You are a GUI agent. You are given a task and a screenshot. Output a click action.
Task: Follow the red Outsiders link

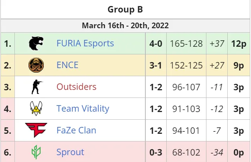coord(76,87)
